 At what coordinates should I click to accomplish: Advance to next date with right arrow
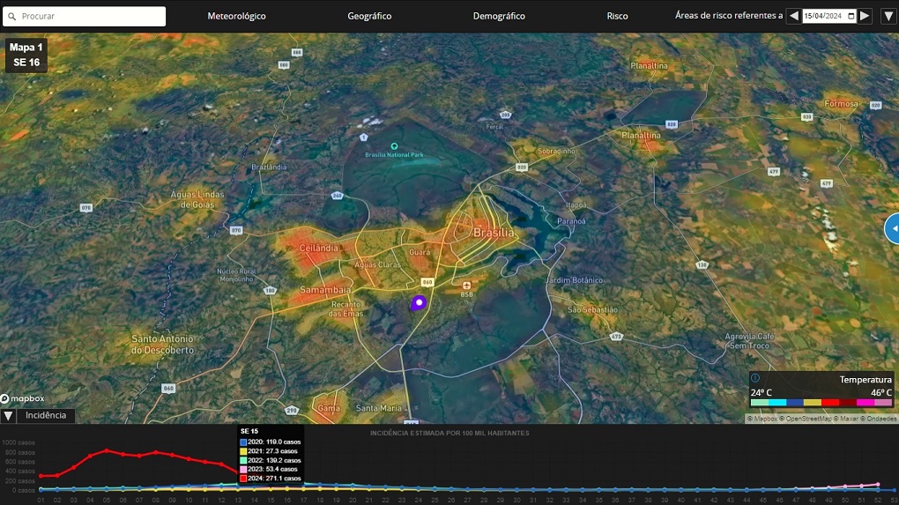point(865,16)
